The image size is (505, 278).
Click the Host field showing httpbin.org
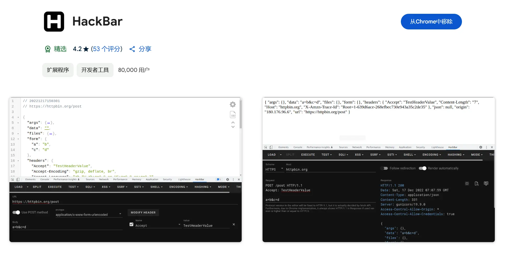[x=331, y=169]
